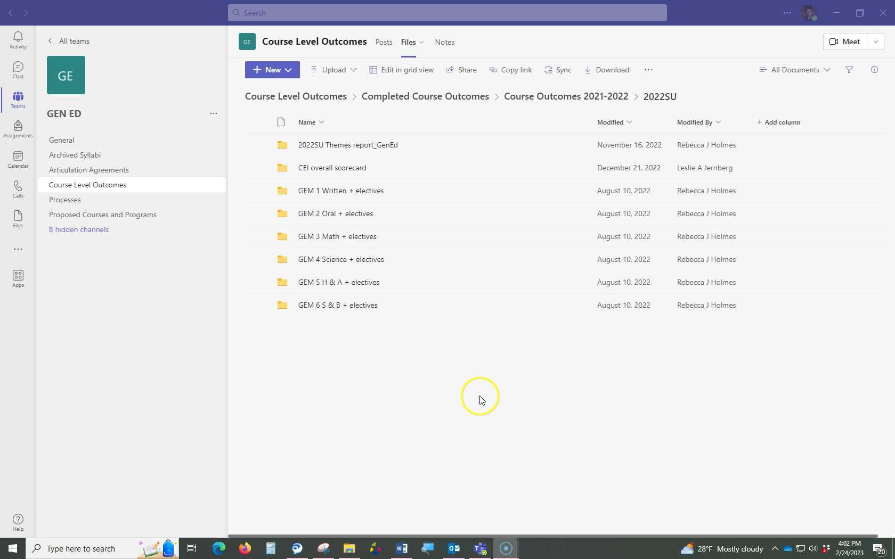Viewport: 895px width, 559px height.
Task: Open the filter pane funnel icon
Action: [849, 70]
